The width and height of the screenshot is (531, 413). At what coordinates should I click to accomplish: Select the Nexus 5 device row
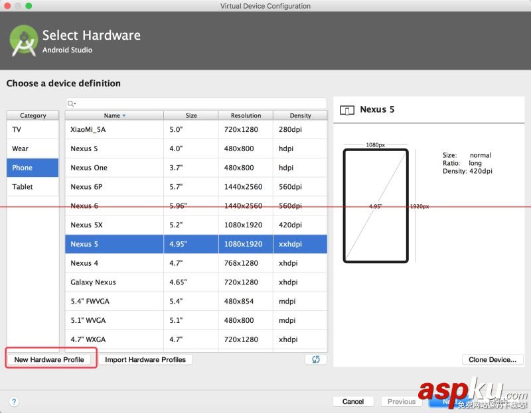(196, 244)
